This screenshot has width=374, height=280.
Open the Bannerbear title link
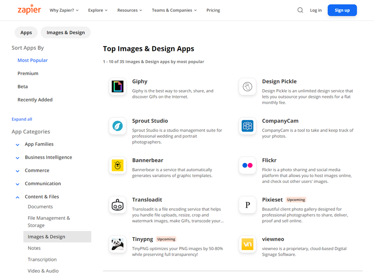click(148, 160)
